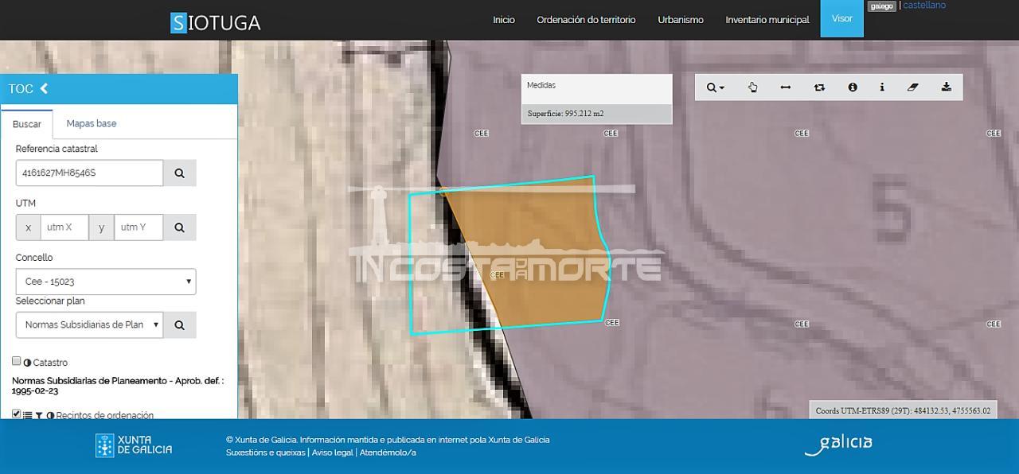Click the Xunta de Galicia logo
Screen dimensions: 1019x474
point(134,445)
